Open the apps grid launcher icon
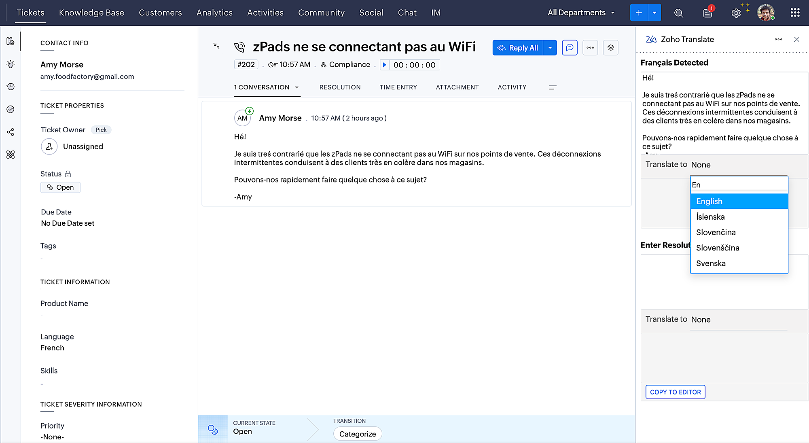Image resolution: width=809 pixels, height=443 pixels. click(x=795, y=13)
